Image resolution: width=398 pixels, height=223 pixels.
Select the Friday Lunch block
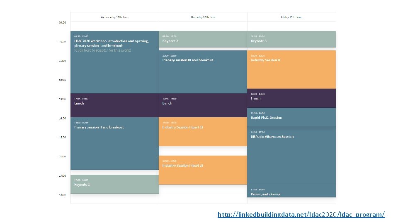coord(291,98)
